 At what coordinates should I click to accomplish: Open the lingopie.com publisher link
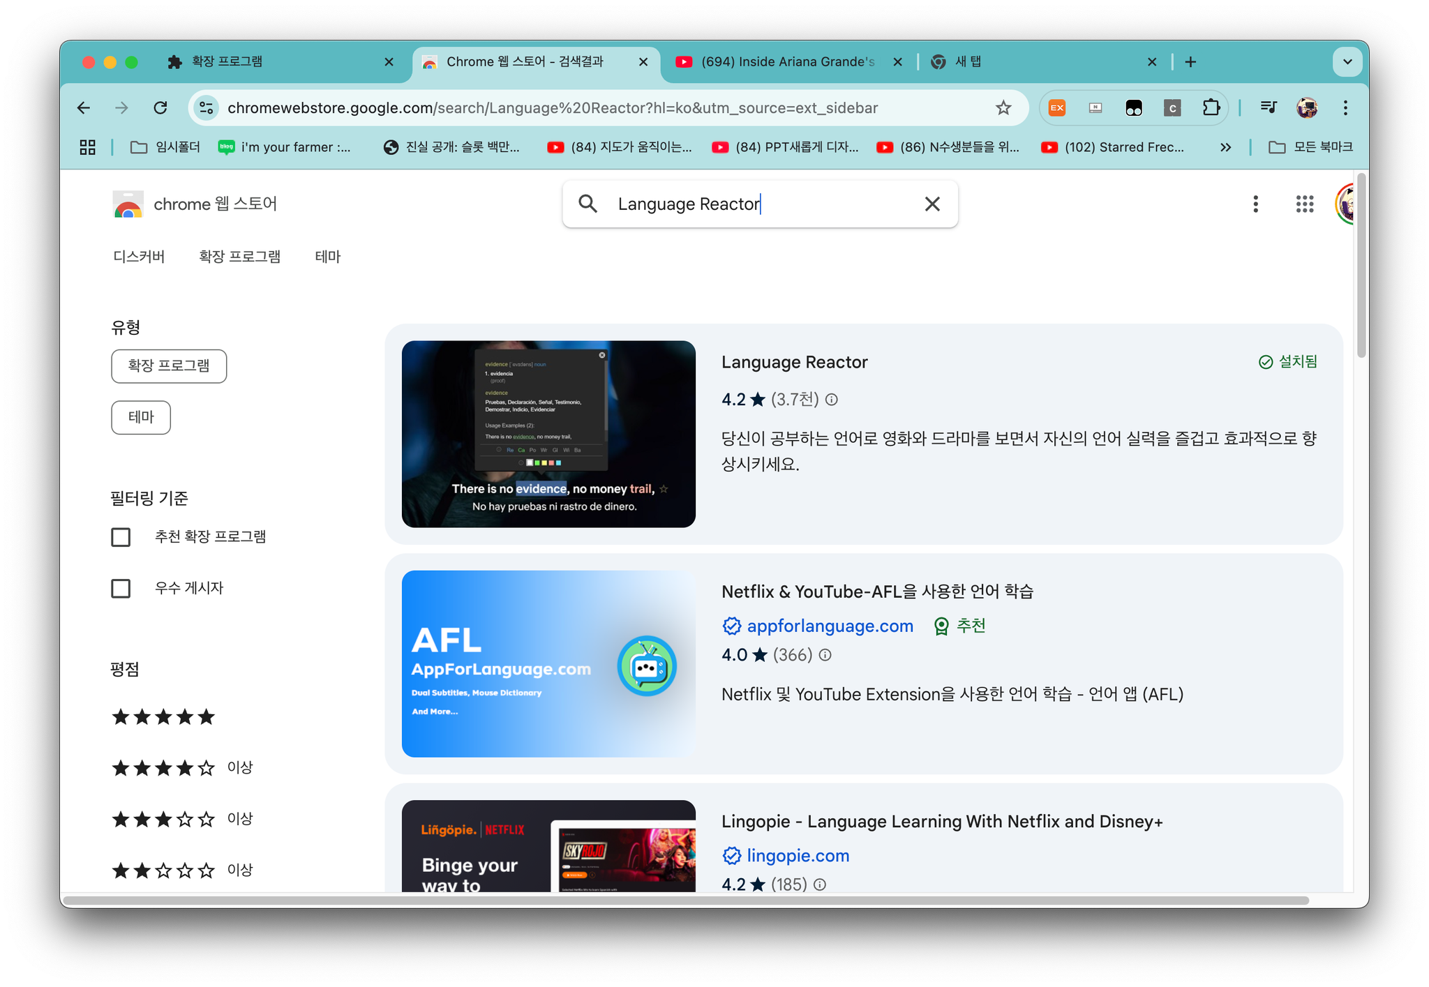click(798, 856)
